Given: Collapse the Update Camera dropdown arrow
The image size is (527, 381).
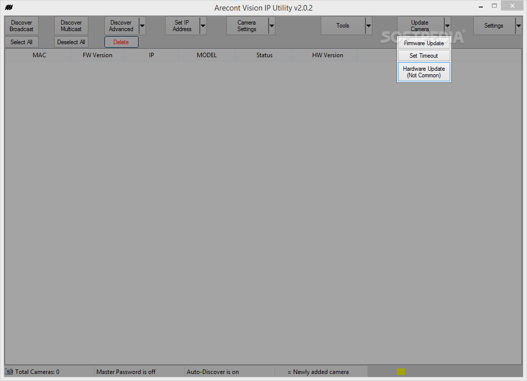Looking at the screenshot, I should (447, 26).
